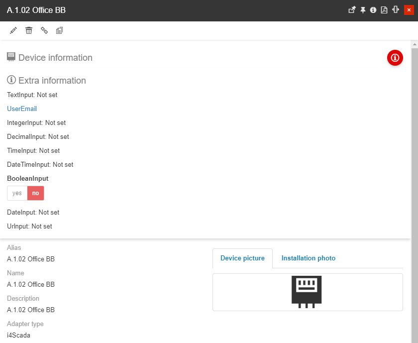Pin the panel with pushpin icon

[x=363, y=10]
